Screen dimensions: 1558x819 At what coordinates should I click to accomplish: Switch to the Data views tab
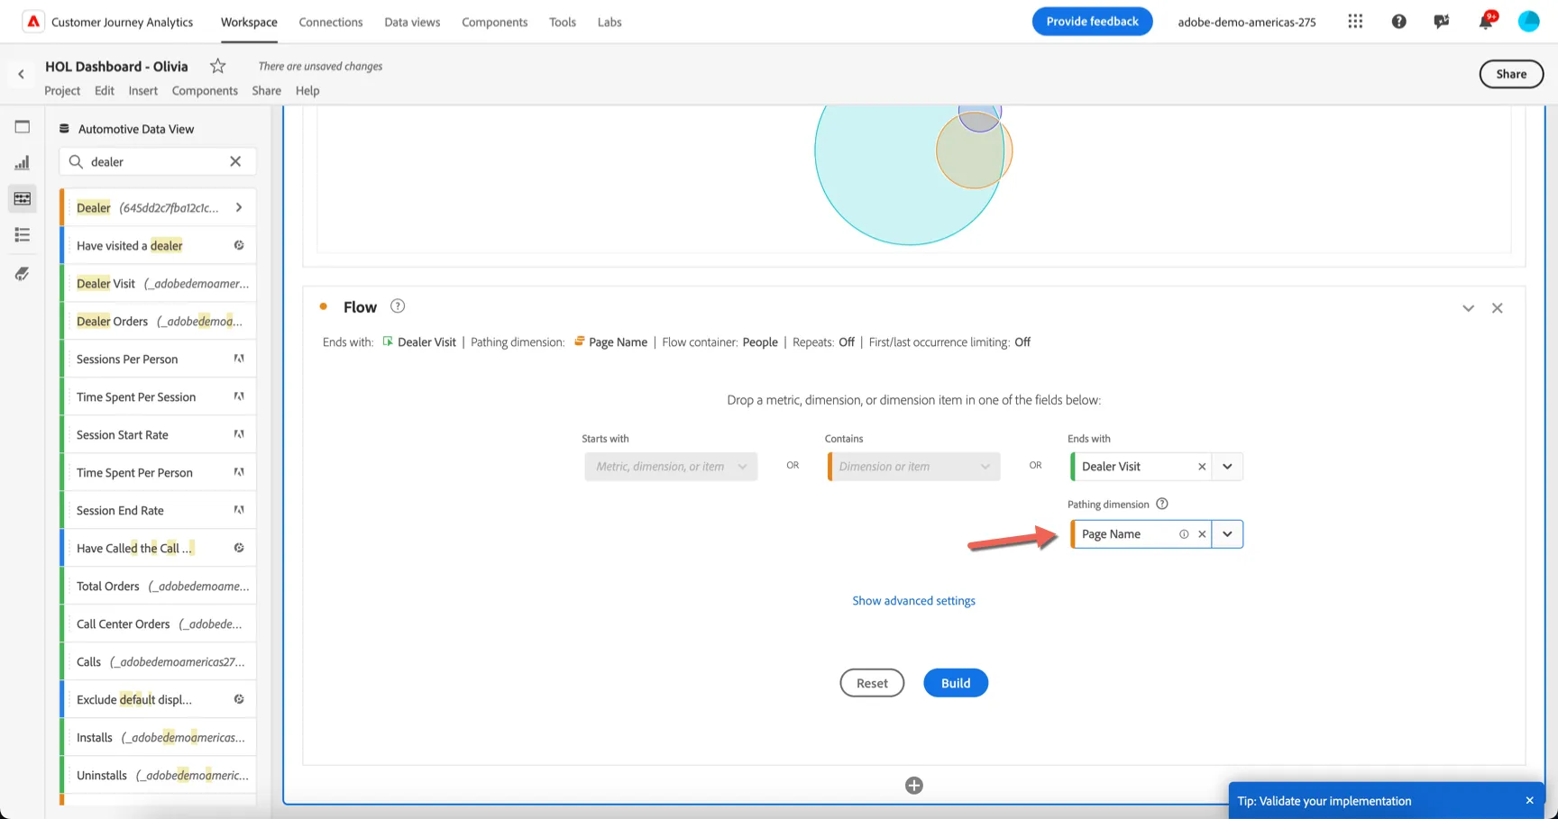[x=412, y=22]
